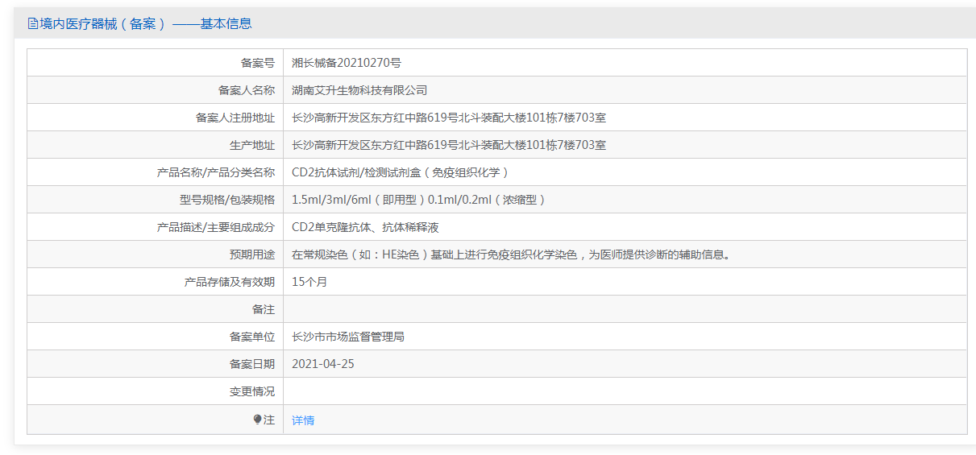Image resolution: width=976 pixels, height=455 pixels.
Task: Click the composition text CD2单克隆抗体、抗体稀释液
Action: click(365, 227)
